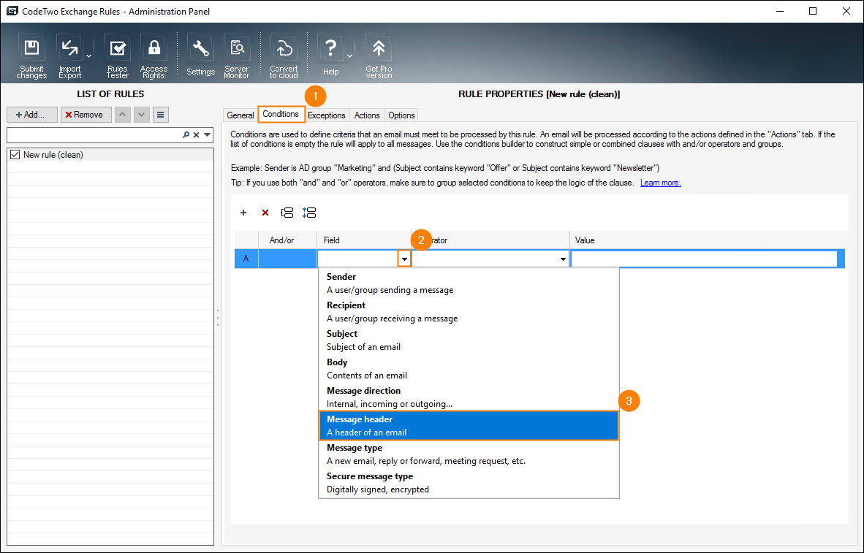864x553 pixels.
Task: Click the Field column dropdown arrow
Action: point(404,259)
